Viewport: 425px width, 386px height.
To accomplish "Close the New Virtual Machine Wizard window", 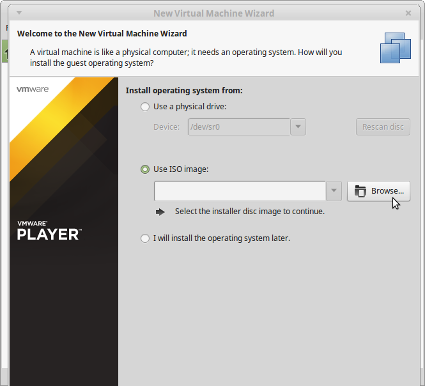I will [408, 13].
